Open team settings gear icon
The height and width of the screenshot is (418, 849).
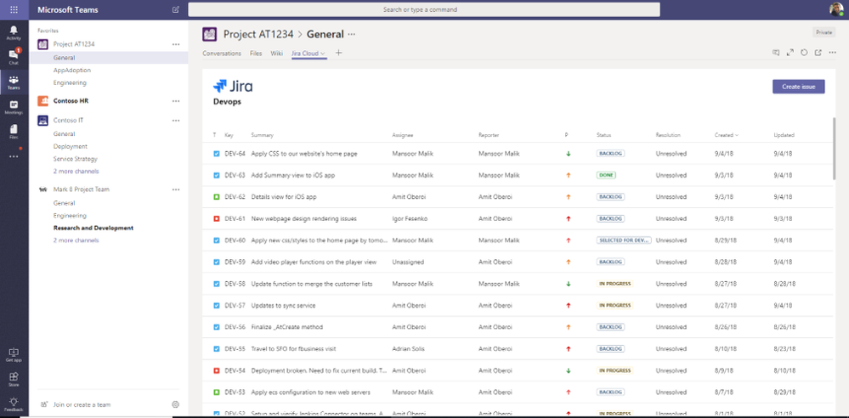coord(175,404)
